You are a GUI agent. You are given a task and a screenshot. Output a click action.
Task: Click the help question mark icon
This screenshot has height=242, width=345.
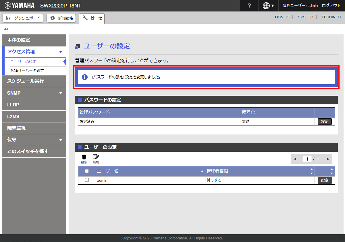click(x=249, y=6)
